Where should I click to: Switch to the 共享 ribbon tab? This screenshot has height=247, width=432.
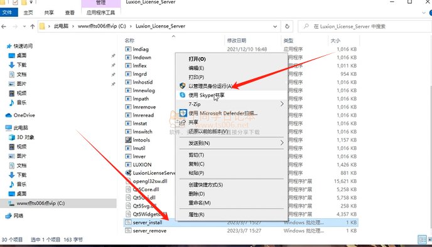click(49, 13)
